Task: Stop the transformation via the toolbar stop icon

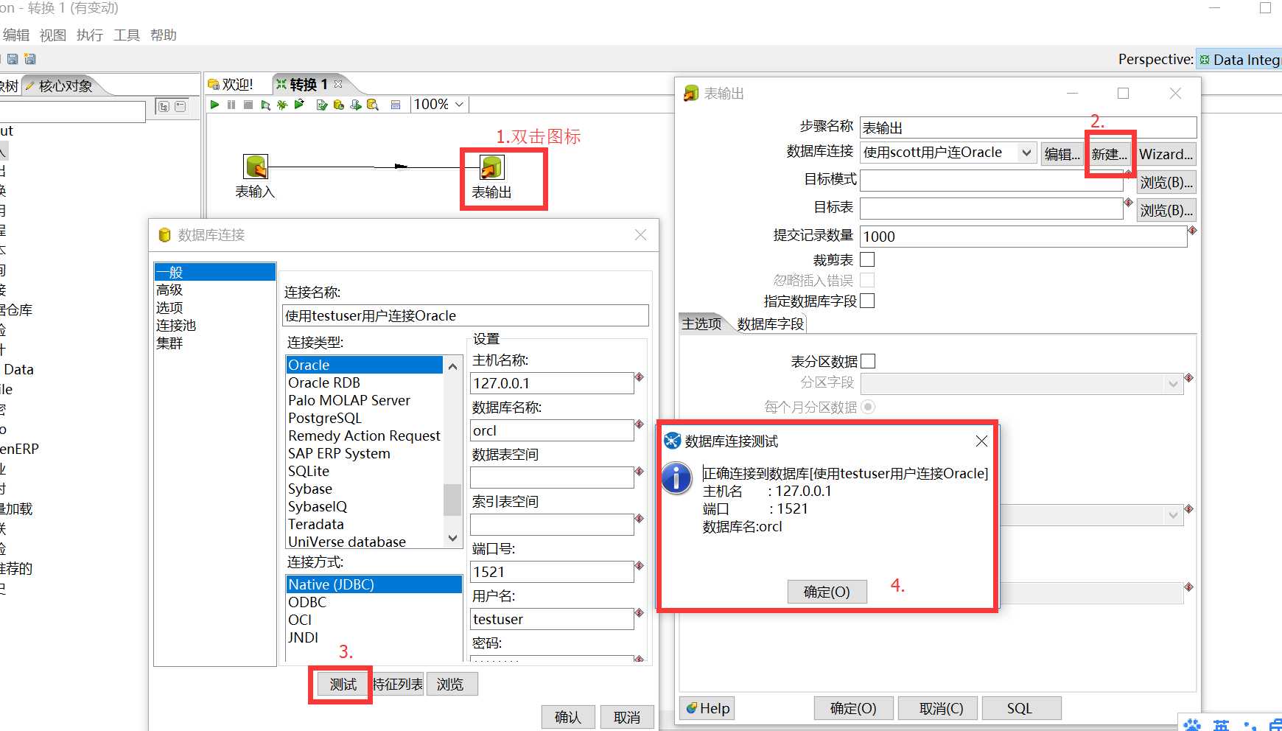Action: [x=248, y=105]
